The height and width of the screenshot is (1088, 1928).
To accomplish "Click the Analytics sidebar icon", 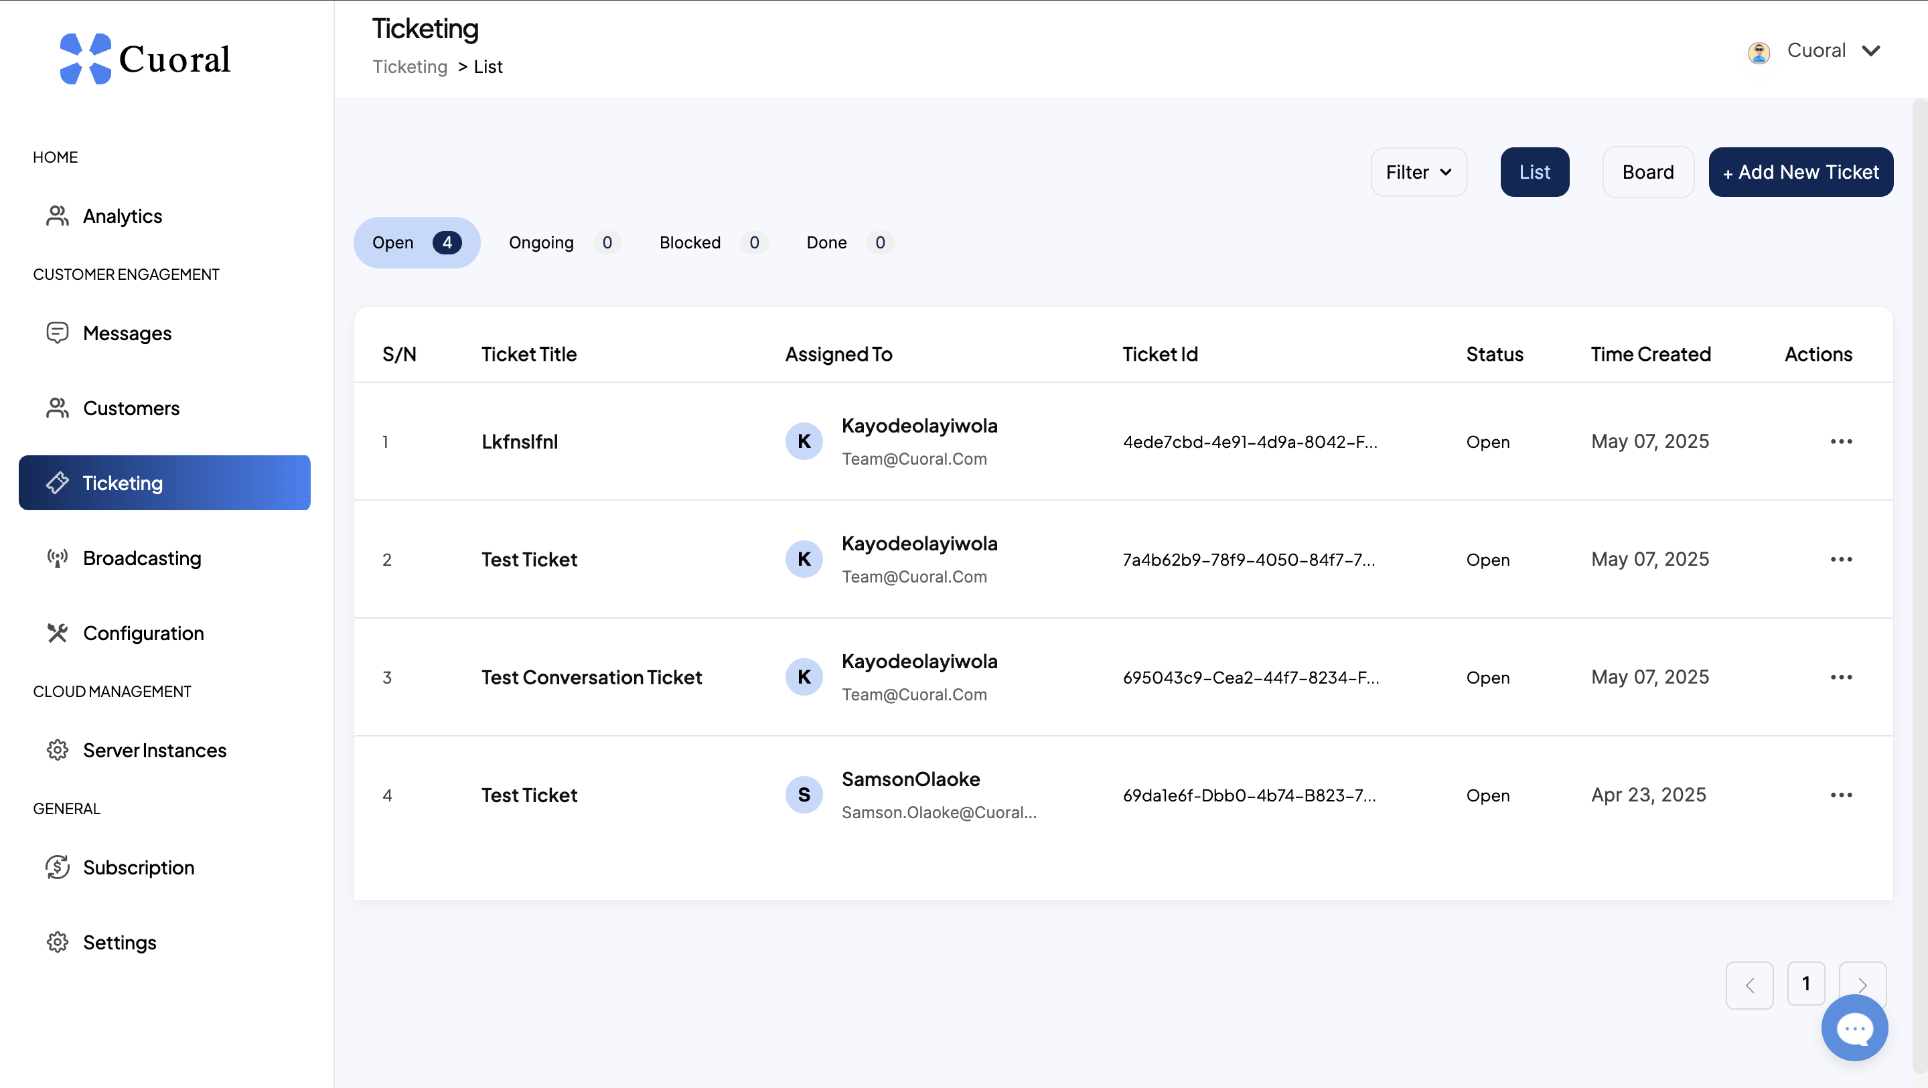I will pyautogui.click(x=57, y=216).
